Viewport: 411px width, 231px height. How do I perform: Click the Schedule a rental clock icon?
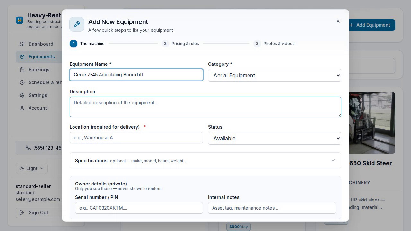[22, 82]
